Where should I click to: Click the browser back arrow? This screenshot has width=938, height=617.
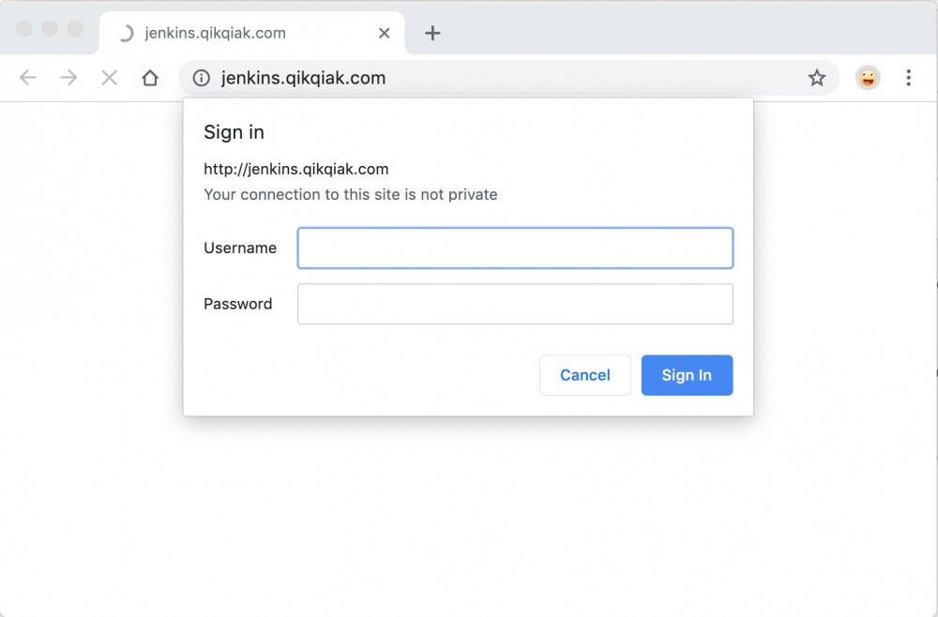[x=28, y=78]
